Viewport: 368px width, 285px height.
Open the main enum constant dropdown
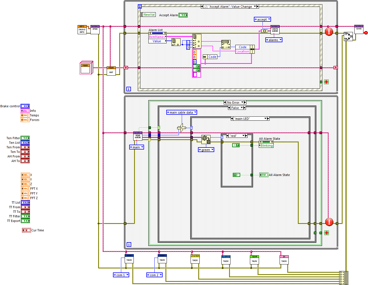click(x=137, y=147)
